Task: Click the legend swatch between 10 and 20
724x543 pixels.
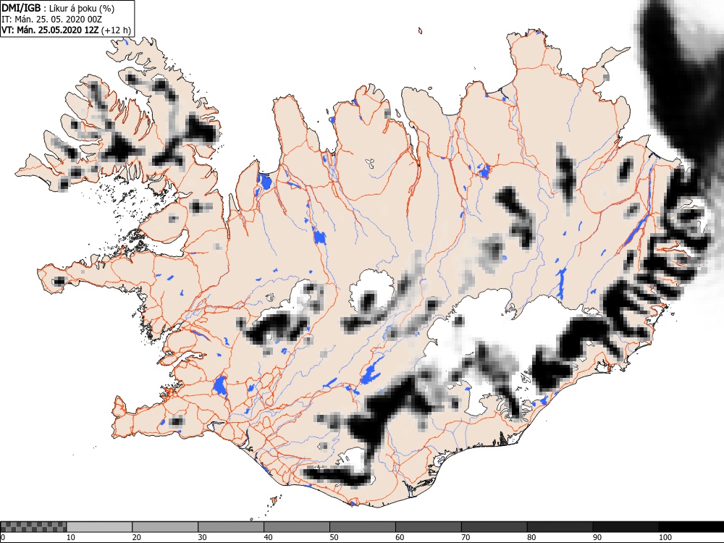Action: [x=99, y=527]
